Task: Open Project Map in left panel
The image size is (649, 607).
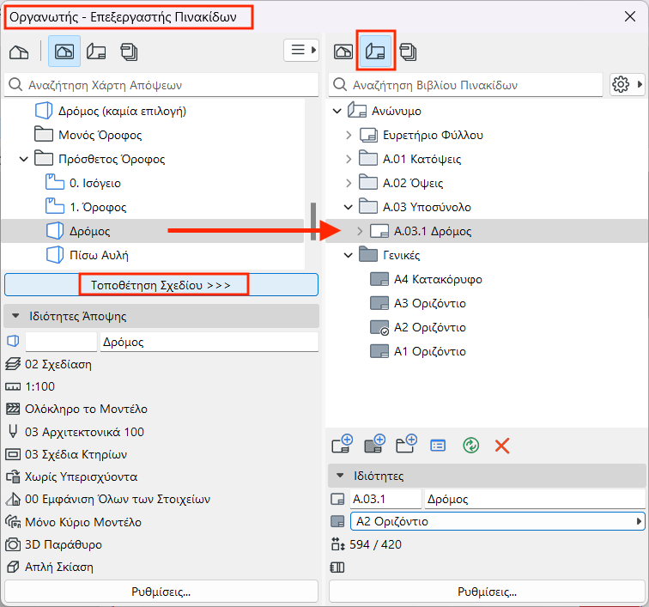Action: (x=19, y=52)
